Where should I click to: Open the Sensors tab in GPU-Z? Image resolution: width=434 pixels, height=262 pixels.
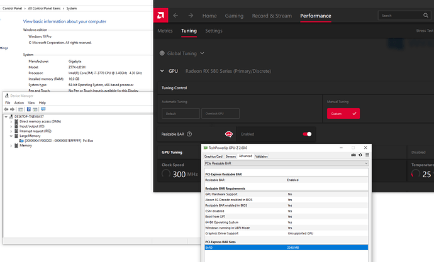(231, 156)
